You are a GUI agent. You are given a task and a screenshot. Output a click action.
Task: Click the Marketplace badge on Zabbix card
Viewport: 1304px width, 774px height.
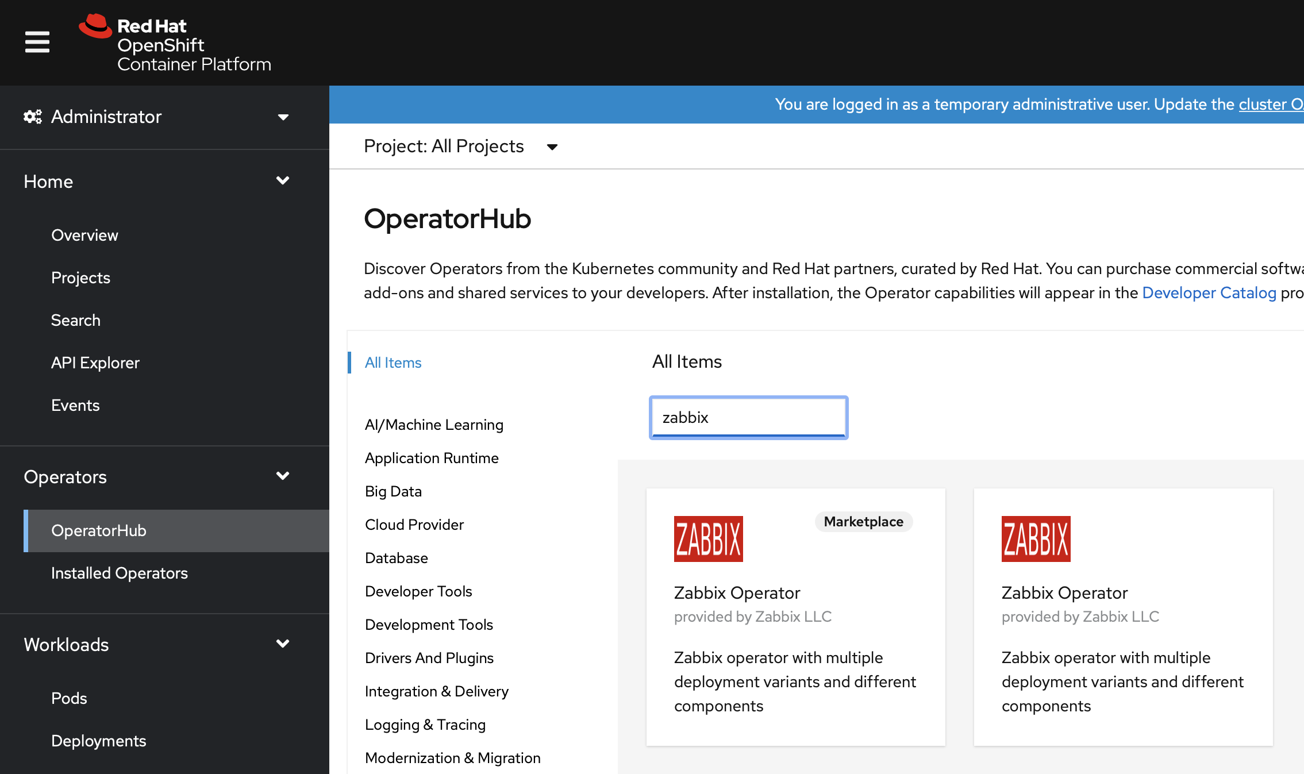[863, 522]
